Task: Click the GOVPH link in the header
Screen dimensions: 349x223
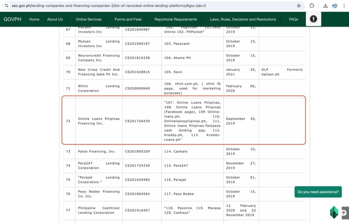Action: pos(13,19)
